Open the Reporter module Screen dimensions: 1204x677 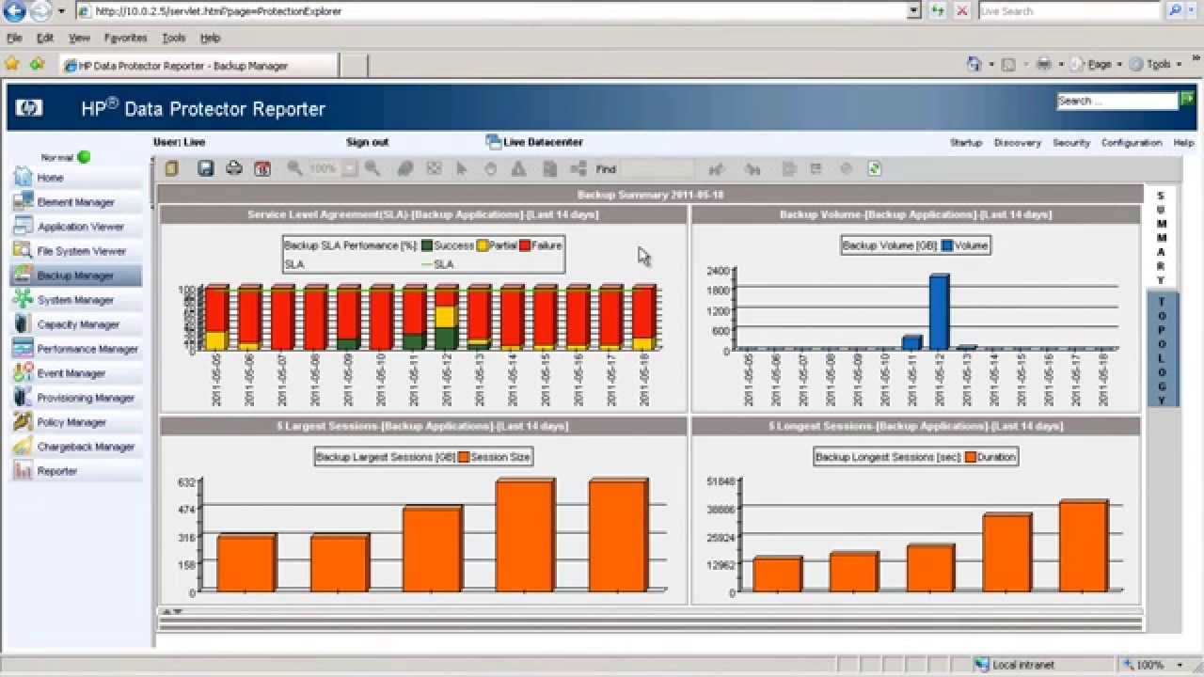[x=75, y=471]
